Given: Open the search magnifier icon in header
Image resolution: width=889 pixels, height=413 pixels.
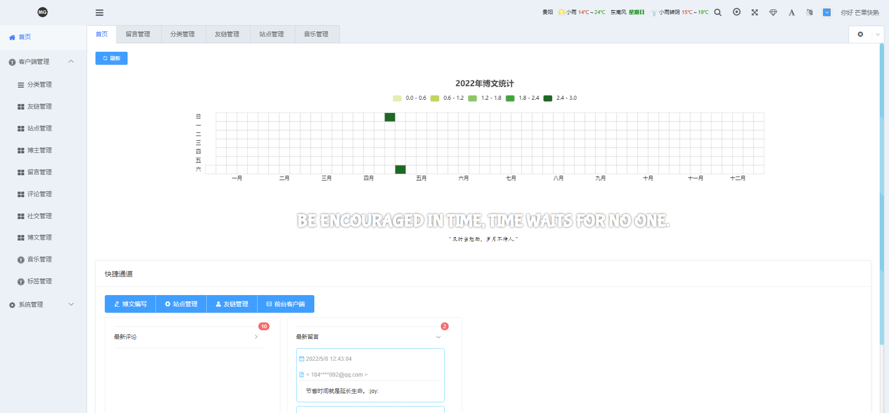Looking at the screenshot, I should (718, 13).
